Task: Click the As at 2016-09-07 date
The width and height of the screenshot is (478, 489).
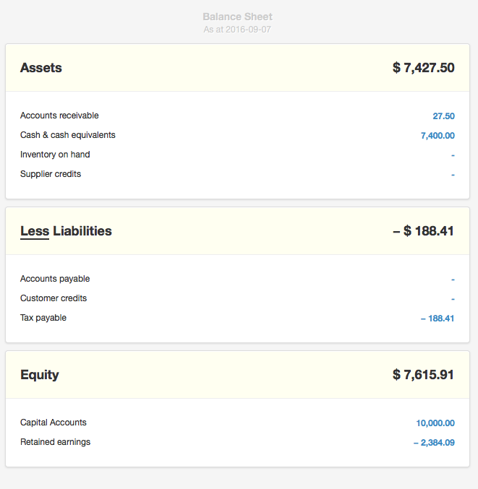Action: [x=237, y=30]
